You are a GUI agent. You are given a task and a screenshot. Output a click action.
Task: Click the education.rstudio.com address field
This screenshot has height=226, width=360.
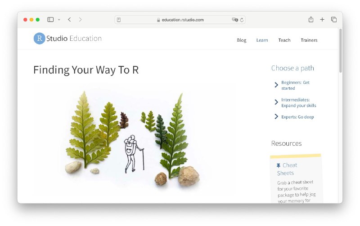click(x=180, y=20)
